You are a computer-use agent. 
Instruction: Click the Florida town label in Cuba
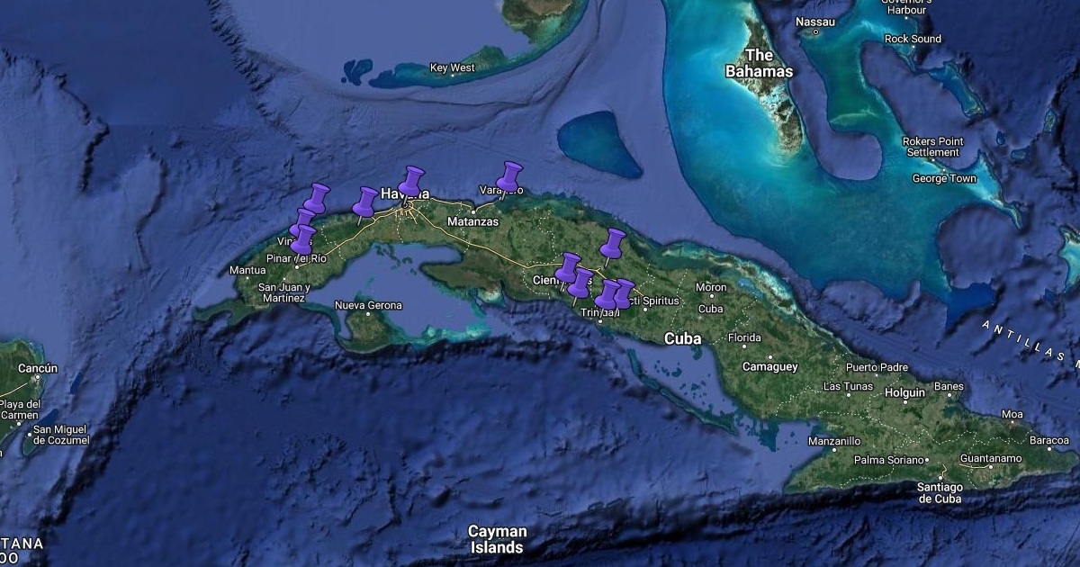pos(744,338)
